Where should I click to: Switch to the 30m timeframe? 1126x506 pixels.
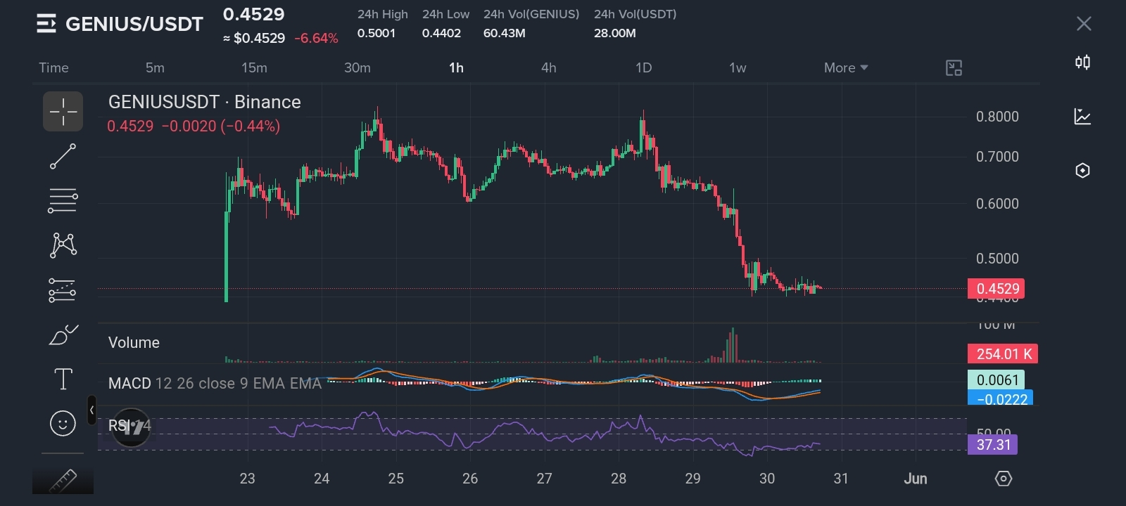[358, 68]
